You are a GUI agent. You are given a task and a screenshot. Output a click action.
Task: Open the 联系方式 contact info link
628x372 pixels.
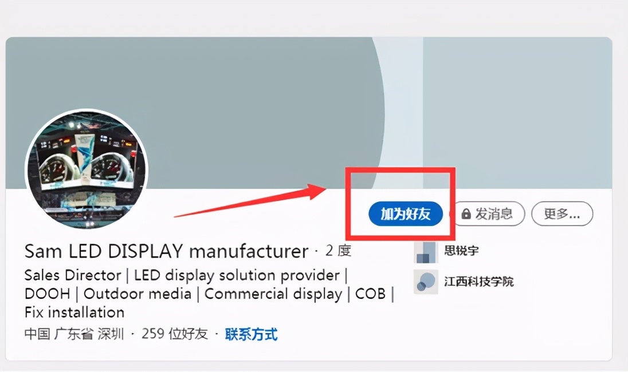point(251,334)
